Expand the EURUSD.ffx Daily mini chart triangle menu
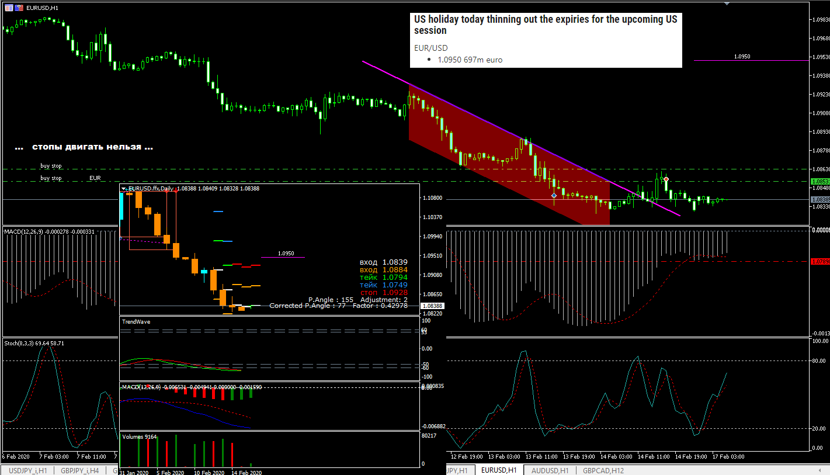The width and height of the screenshot is (830, 475). (123, 189)
